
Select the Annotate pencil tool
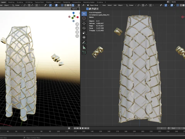coord(84,42)
